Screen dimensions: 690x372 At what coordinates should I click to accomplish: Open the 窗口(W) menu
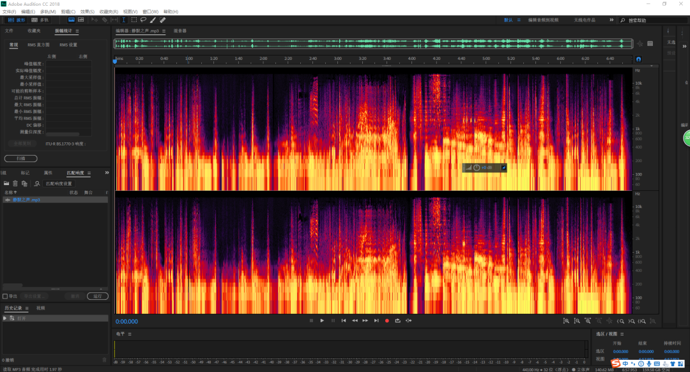point(151,11)
